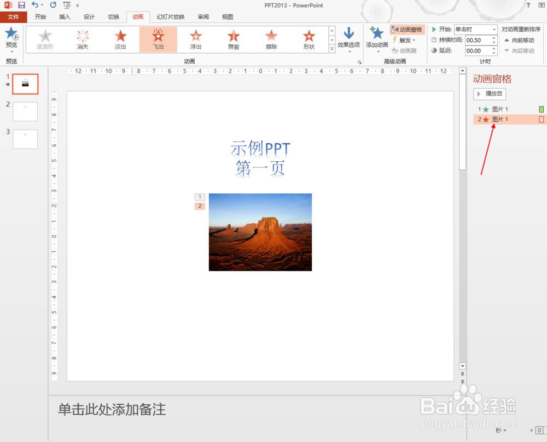The height and width of the screenshot is (442, 547).
Task: Select slide 2 thumbnail in slide panel
Action: tap(25, 111)
